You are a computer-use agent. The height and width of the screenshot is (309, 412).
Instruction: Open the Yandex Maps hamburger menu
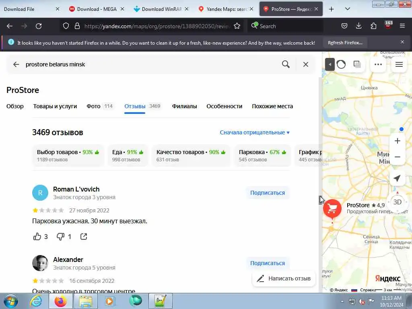[399, 64]
